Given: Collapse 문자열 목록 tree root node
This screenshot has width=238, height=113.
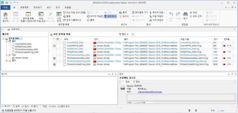Looking at the screenshot, I should point(3,39).
